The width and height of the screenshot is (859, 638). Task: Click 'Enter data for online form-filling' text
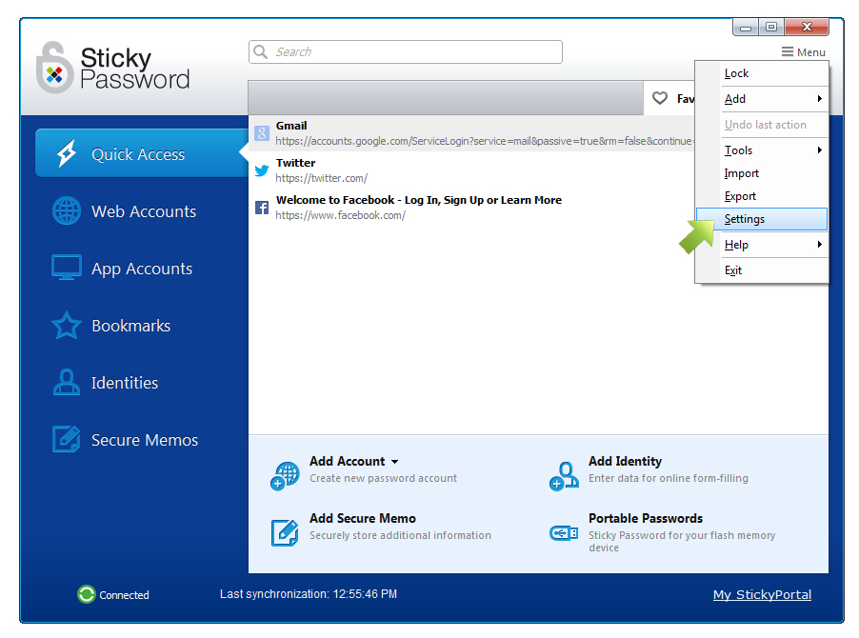coord(669,478)
